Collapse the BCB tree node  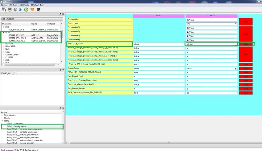[4, 27]
